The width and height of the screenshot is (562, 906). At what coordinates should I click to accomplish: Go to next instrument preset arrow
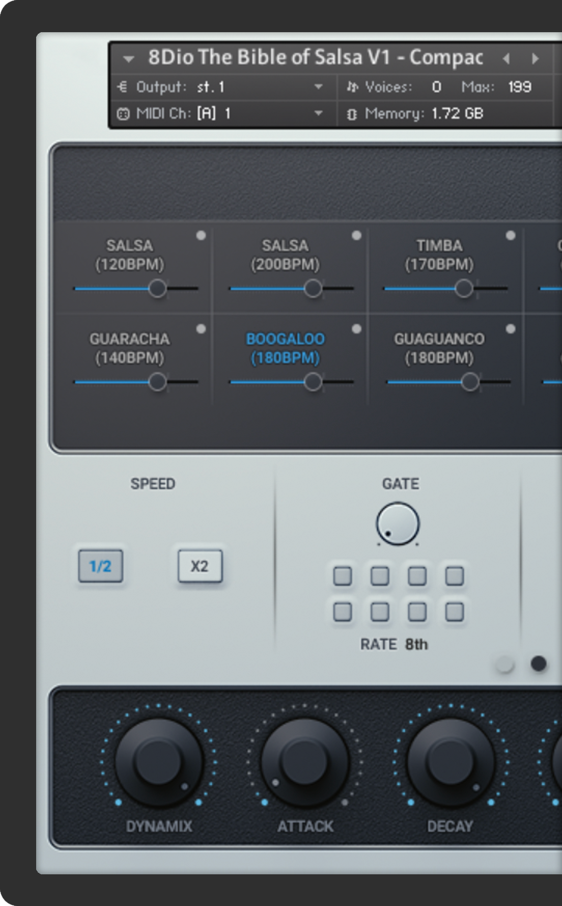pos(535,59)
